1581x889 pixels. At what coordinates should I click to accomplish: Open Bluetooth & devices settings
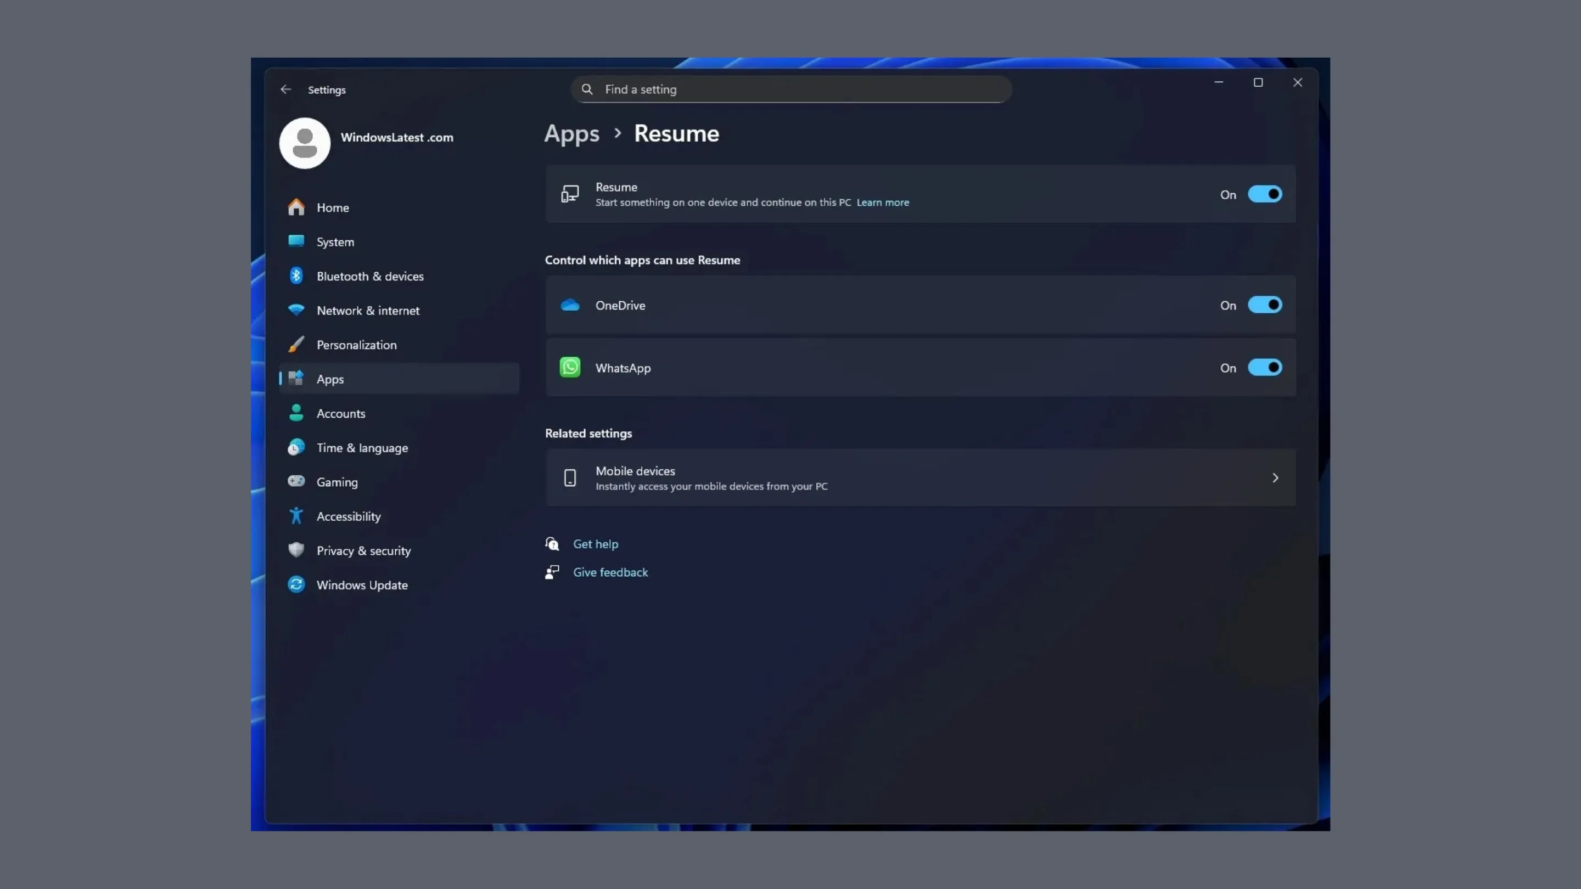tap(296, 275)
